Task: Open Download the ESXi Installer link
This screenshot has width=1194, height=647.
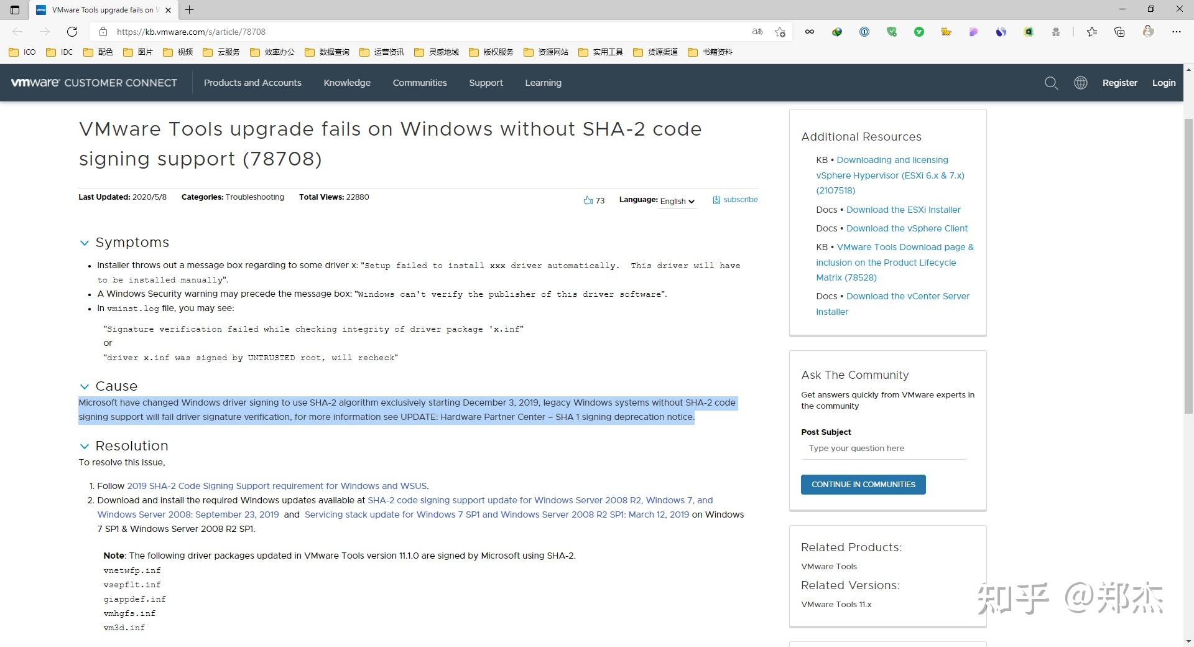Action: [x=903, y=210]
